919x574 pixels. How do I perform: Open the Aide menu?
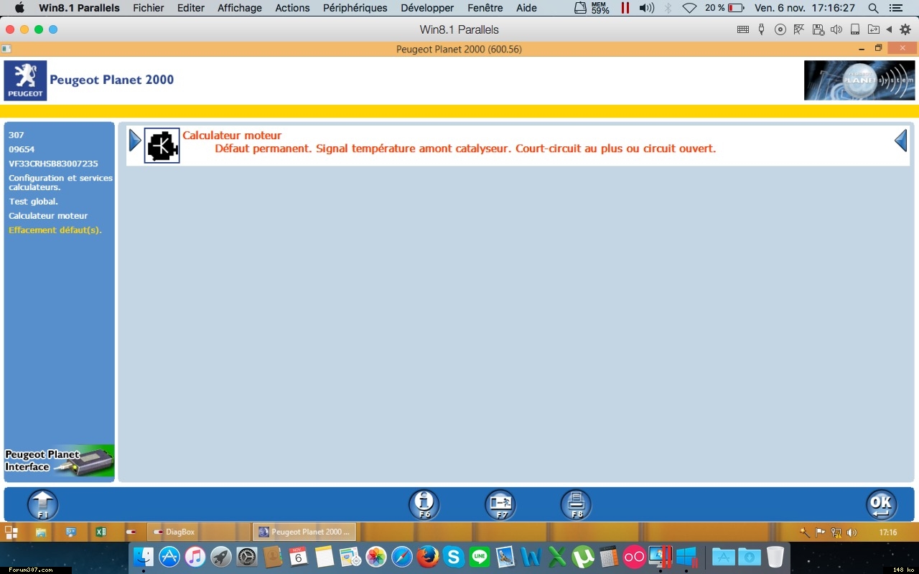526,8
